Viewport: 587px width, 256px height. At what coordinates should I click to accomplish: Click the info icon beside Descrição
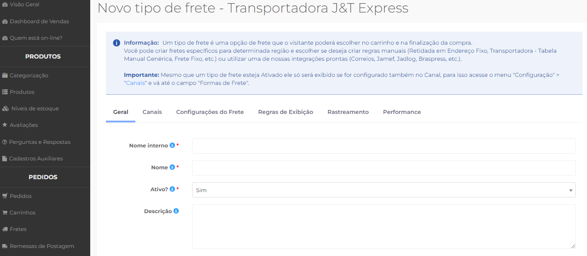176,211
